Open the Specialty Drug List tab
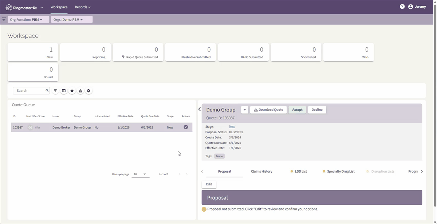437x224 pixels. tap(341, 171)
